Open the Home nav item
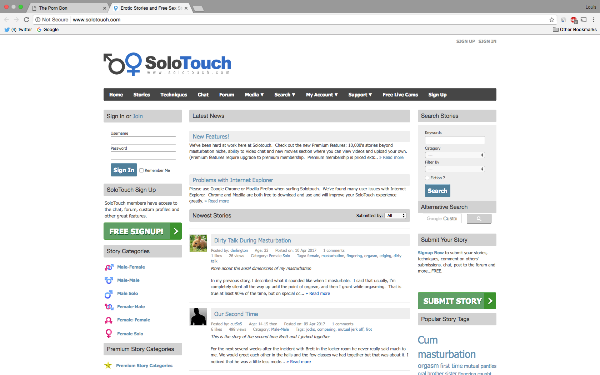 116,95
